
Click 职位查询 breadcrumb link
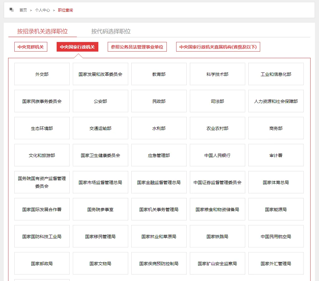click(65, 10)
